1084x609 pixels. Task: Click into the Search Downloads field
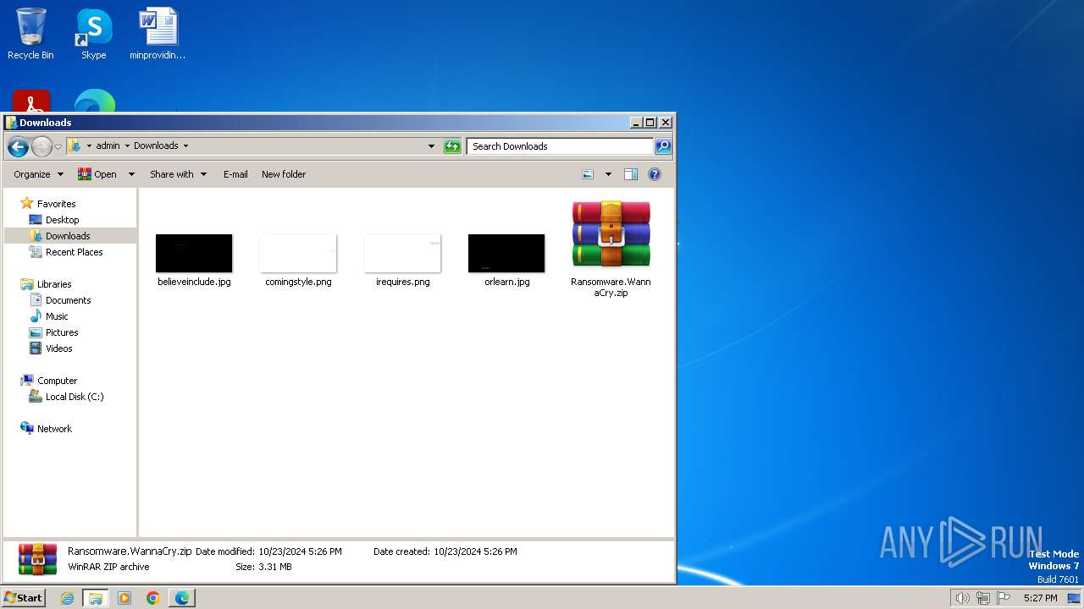pyautogui.click(x=560, y=146)
